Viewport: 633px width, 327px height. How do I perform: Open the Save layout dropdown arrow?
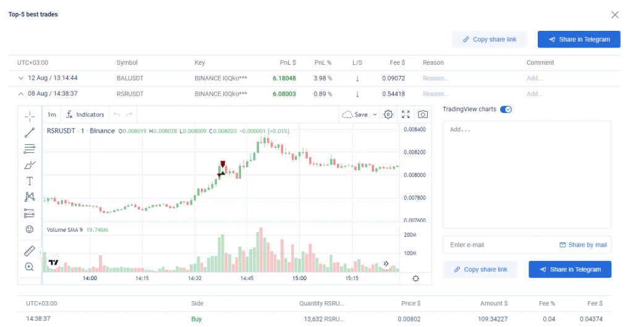click(x=375, y=114)
